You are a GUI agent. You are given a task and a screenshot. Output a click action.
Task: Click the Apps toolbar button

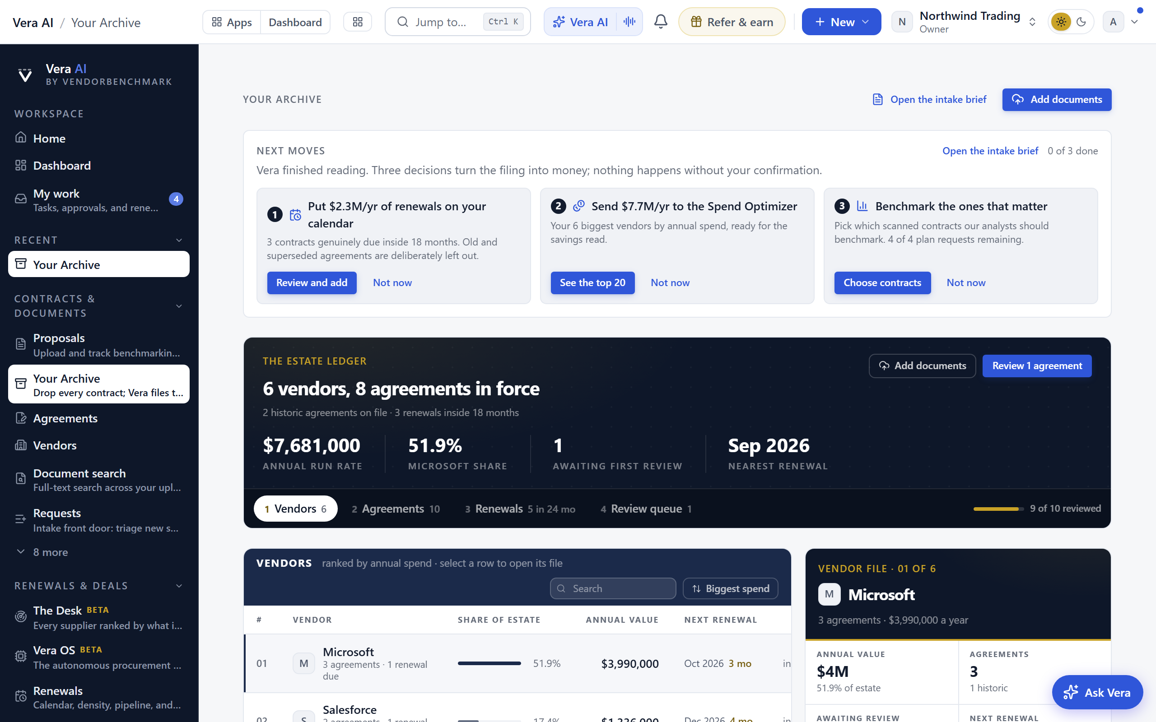coord(232,22)
